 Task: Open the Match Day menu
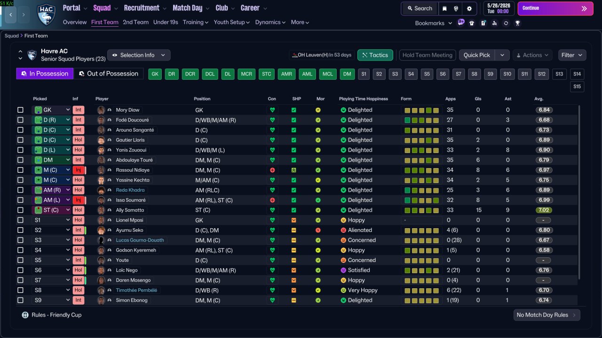click(191, 8)
